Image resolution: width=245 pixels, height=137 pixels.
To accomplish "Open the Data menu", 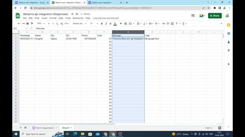I will (x=61, y=18).
